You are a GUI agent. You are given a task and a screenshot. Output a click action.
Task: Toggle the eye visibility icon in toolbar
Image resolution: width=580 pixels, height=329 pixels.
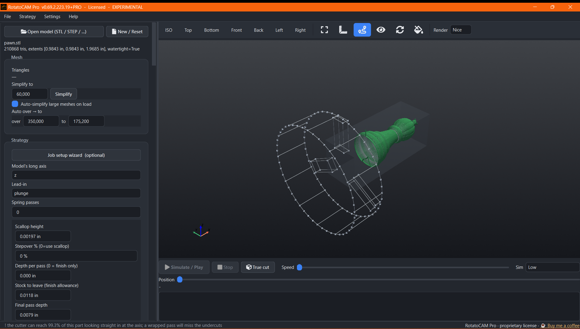click(x=381, y=30)
